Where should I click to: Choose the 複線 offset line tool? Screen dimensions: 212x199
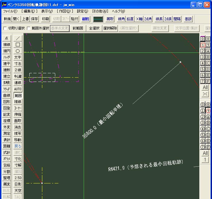(x=18, y=102)
